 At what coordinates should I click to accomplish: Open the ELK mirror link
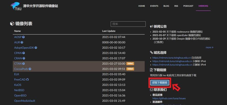17,74
